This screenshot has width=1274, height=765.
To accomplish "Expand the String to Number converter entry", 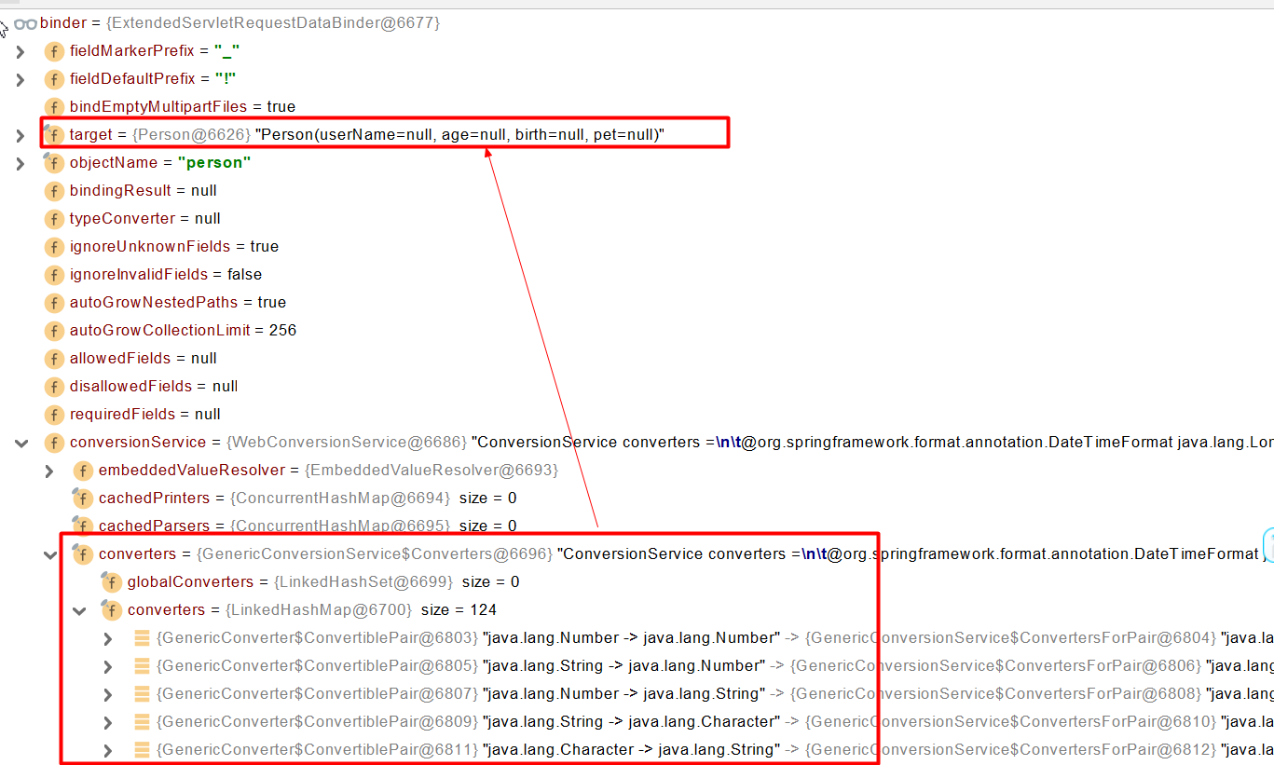I will click(x=107, y=665).
